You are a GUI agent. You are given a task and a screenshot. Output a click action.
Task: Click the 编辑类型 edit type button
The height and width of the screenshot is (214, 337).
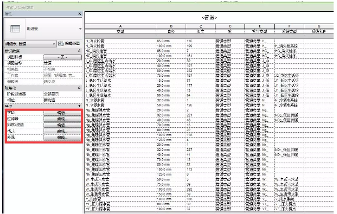(69, 44)
